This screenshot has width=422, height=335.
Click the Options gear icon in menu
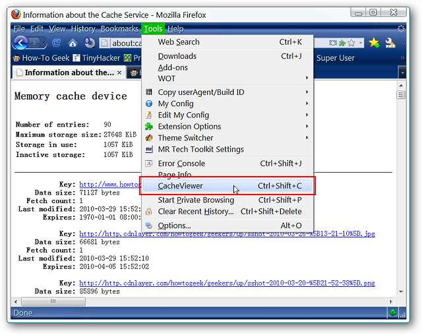tap(149, 226)
